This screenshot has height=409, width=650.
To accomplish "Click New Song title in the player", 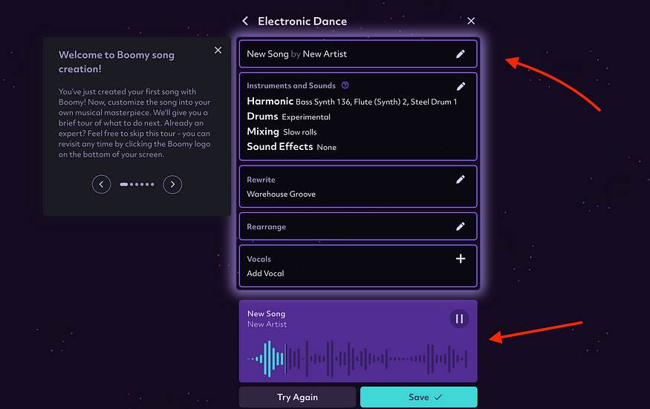I will click(x=266, y=314).
